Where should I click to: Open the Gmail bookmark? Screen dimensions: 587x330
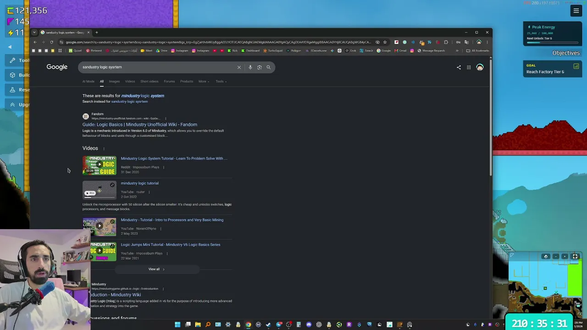(x=400, y=50)
